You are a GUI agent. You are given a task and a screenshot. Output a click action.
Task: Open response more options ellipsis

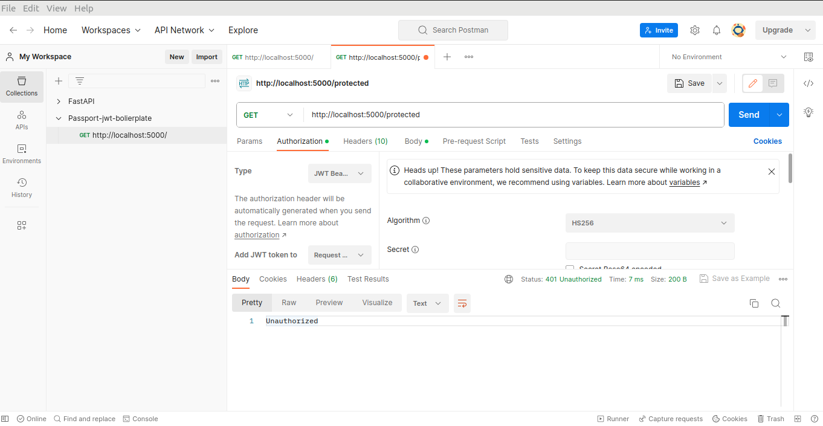[783, 279]
